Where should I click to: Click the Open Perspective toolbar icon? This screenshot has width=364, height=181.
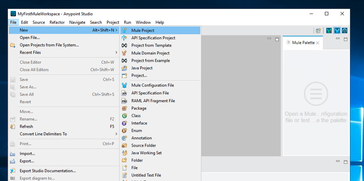pos(318,30)
